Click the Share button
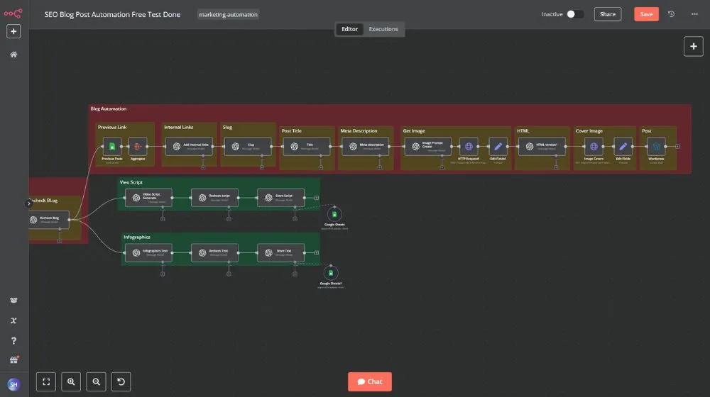Viewport: 710px width, 397px height. [x=608, y=14]
